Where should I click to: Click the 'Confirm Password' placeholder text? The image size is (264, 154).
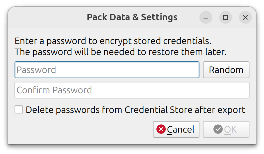54,90
